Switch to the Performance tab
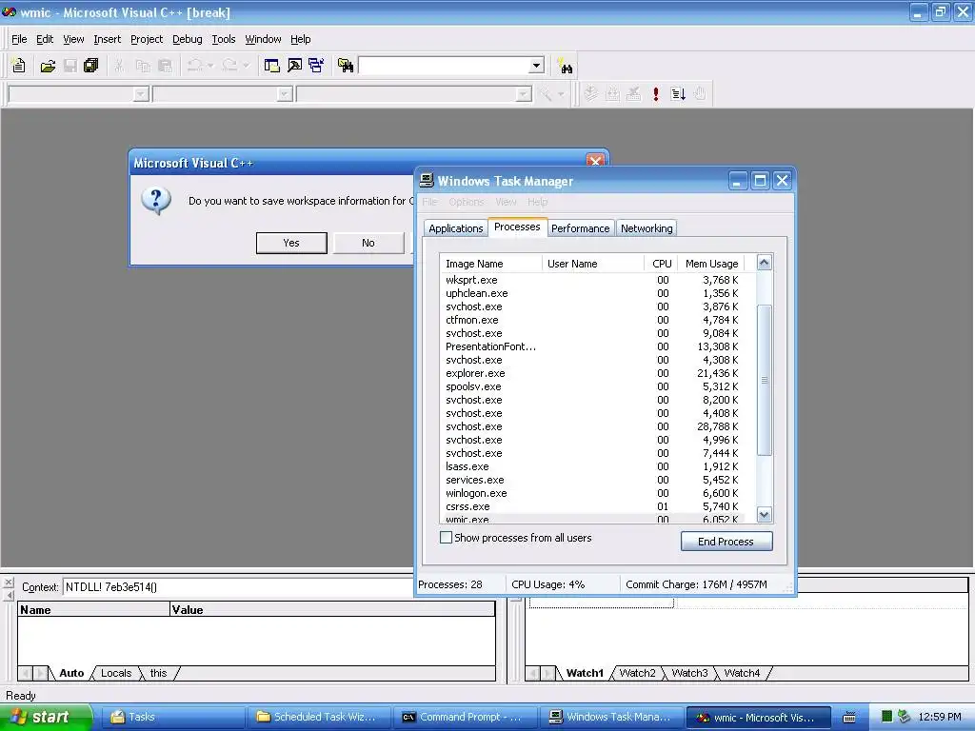 coord(580,228)
